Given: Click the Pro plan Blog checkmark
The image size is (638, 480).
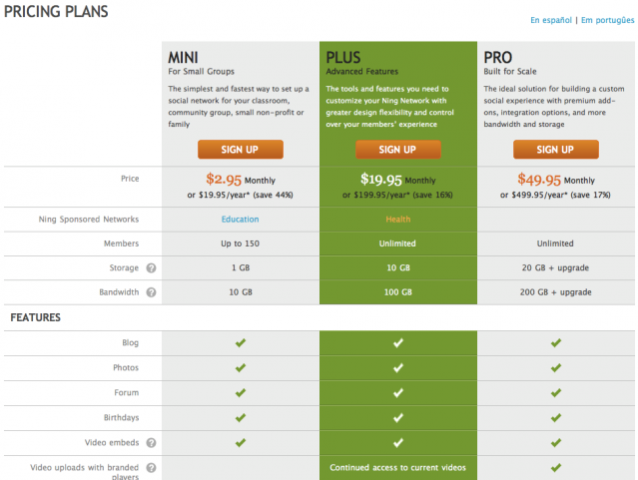Looking at the screenshot, I should 556,343.
